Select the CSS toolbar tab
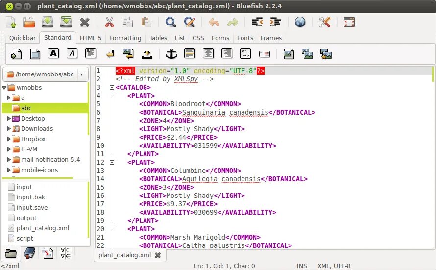This screenshot has width=436, height=270. click(x=198, y=38)
